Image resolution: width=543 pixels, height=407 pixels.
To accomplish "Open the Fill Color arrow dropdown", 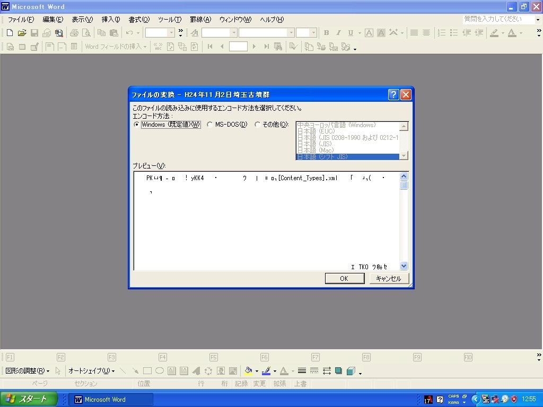I will point(257,371).
